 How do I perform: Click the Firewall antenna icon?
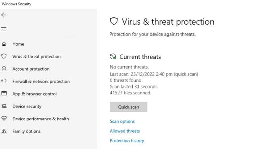click(x=4, y=81)
